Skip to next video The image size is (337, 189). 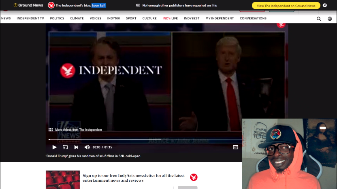coord(76,147)
